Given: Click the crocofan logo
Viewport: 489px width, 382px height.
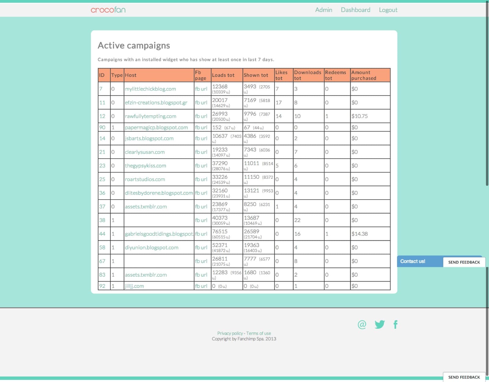Looking at the screenshot, I should coord(108,10).
